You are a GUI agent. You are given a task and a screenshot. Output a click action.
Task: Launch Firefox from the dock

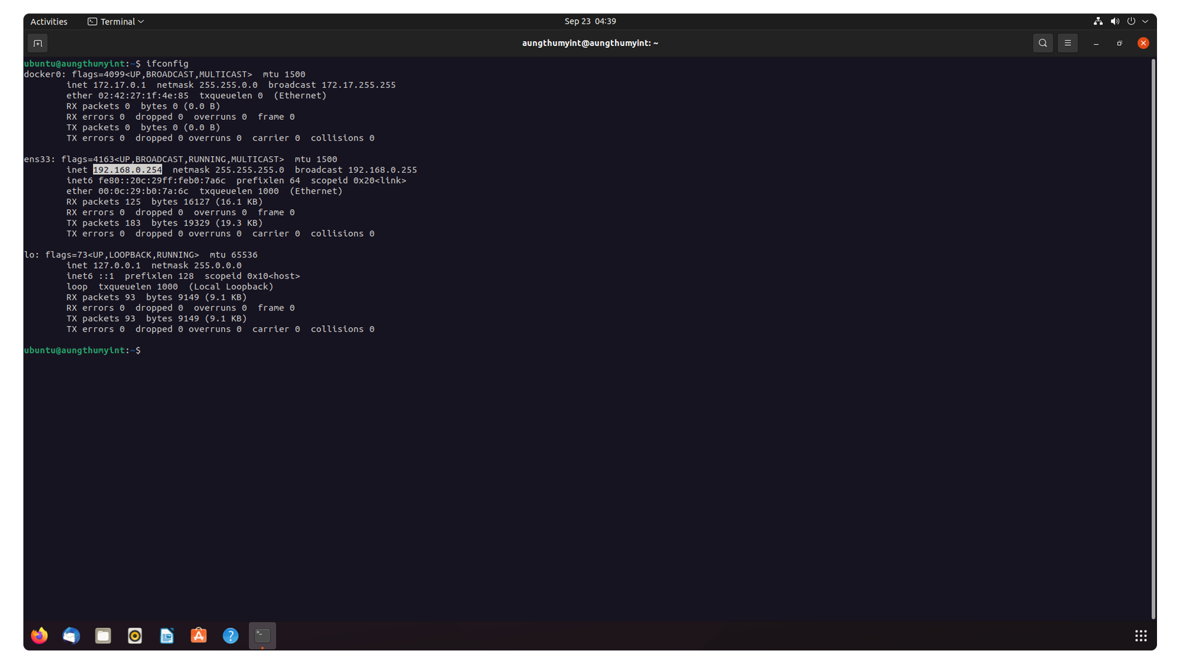[39, 636]
